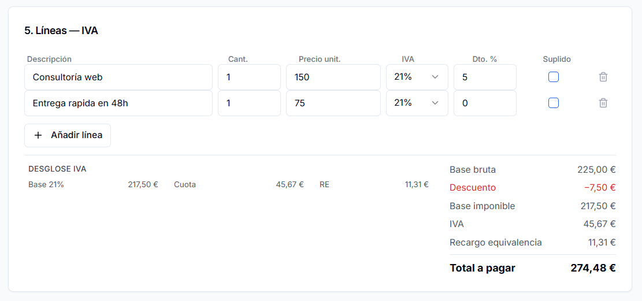Edit the Entrega rapida en 48h description
Image resolution: width=642 pixels, height=301 pixels.
pyautogui.click(x=118, y=103)
